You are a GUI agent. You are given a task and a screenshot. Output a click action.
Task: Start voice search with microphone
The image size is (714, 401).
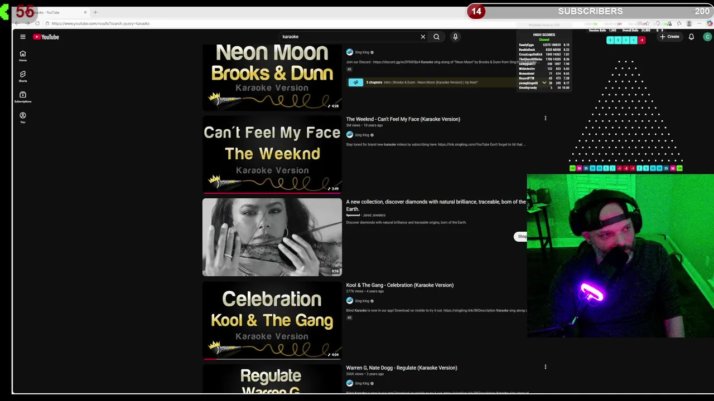point(455,37)
